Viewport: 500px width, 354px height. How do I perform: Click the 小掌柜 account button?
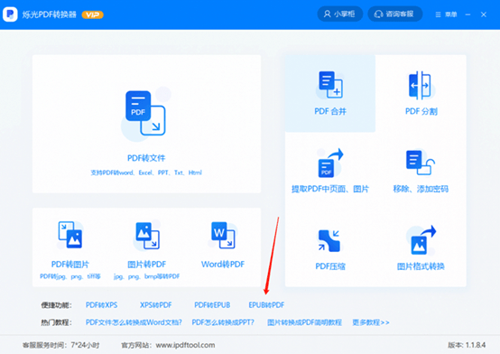pyautogui.click(x=339, y=14)
